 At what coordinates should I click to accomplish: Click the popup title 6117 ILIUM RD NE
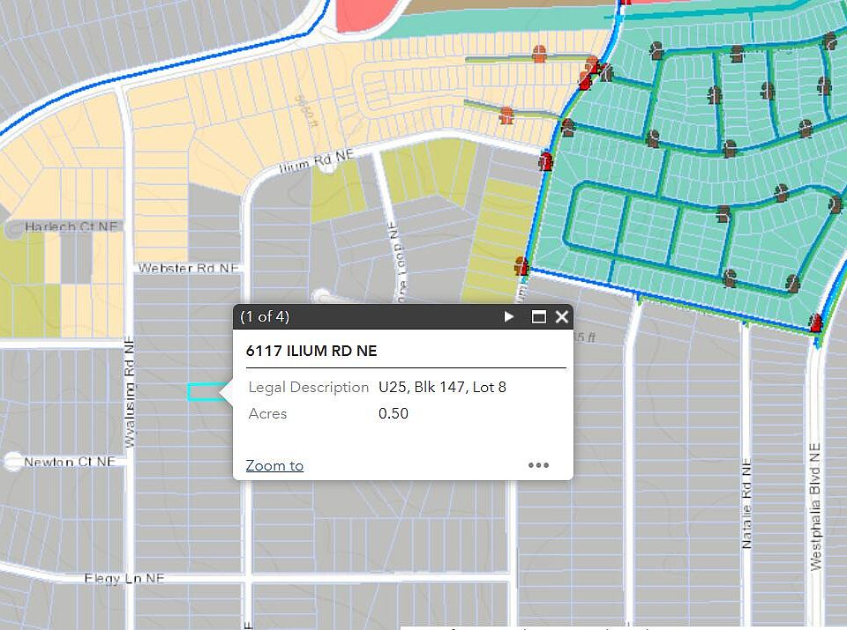tap(311, 351)
